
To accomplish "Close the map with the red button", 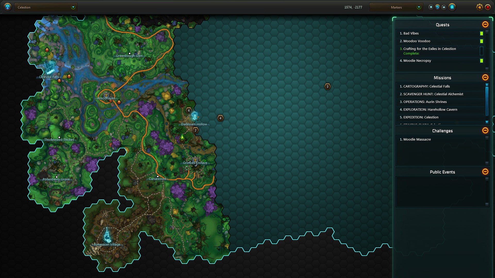I will tap(488, 7).
